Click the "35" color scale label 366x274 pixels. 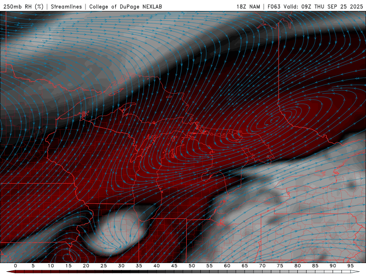click(139, 266)
